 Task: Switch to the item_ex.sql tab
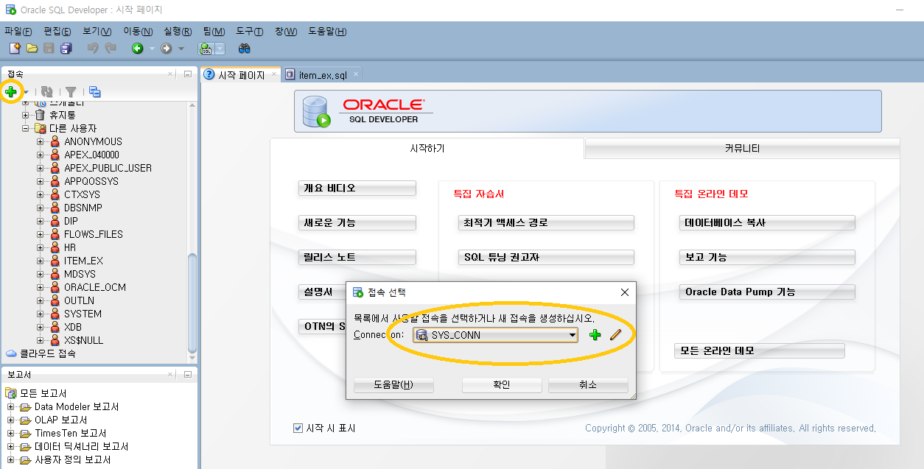[x=323, y=75]
